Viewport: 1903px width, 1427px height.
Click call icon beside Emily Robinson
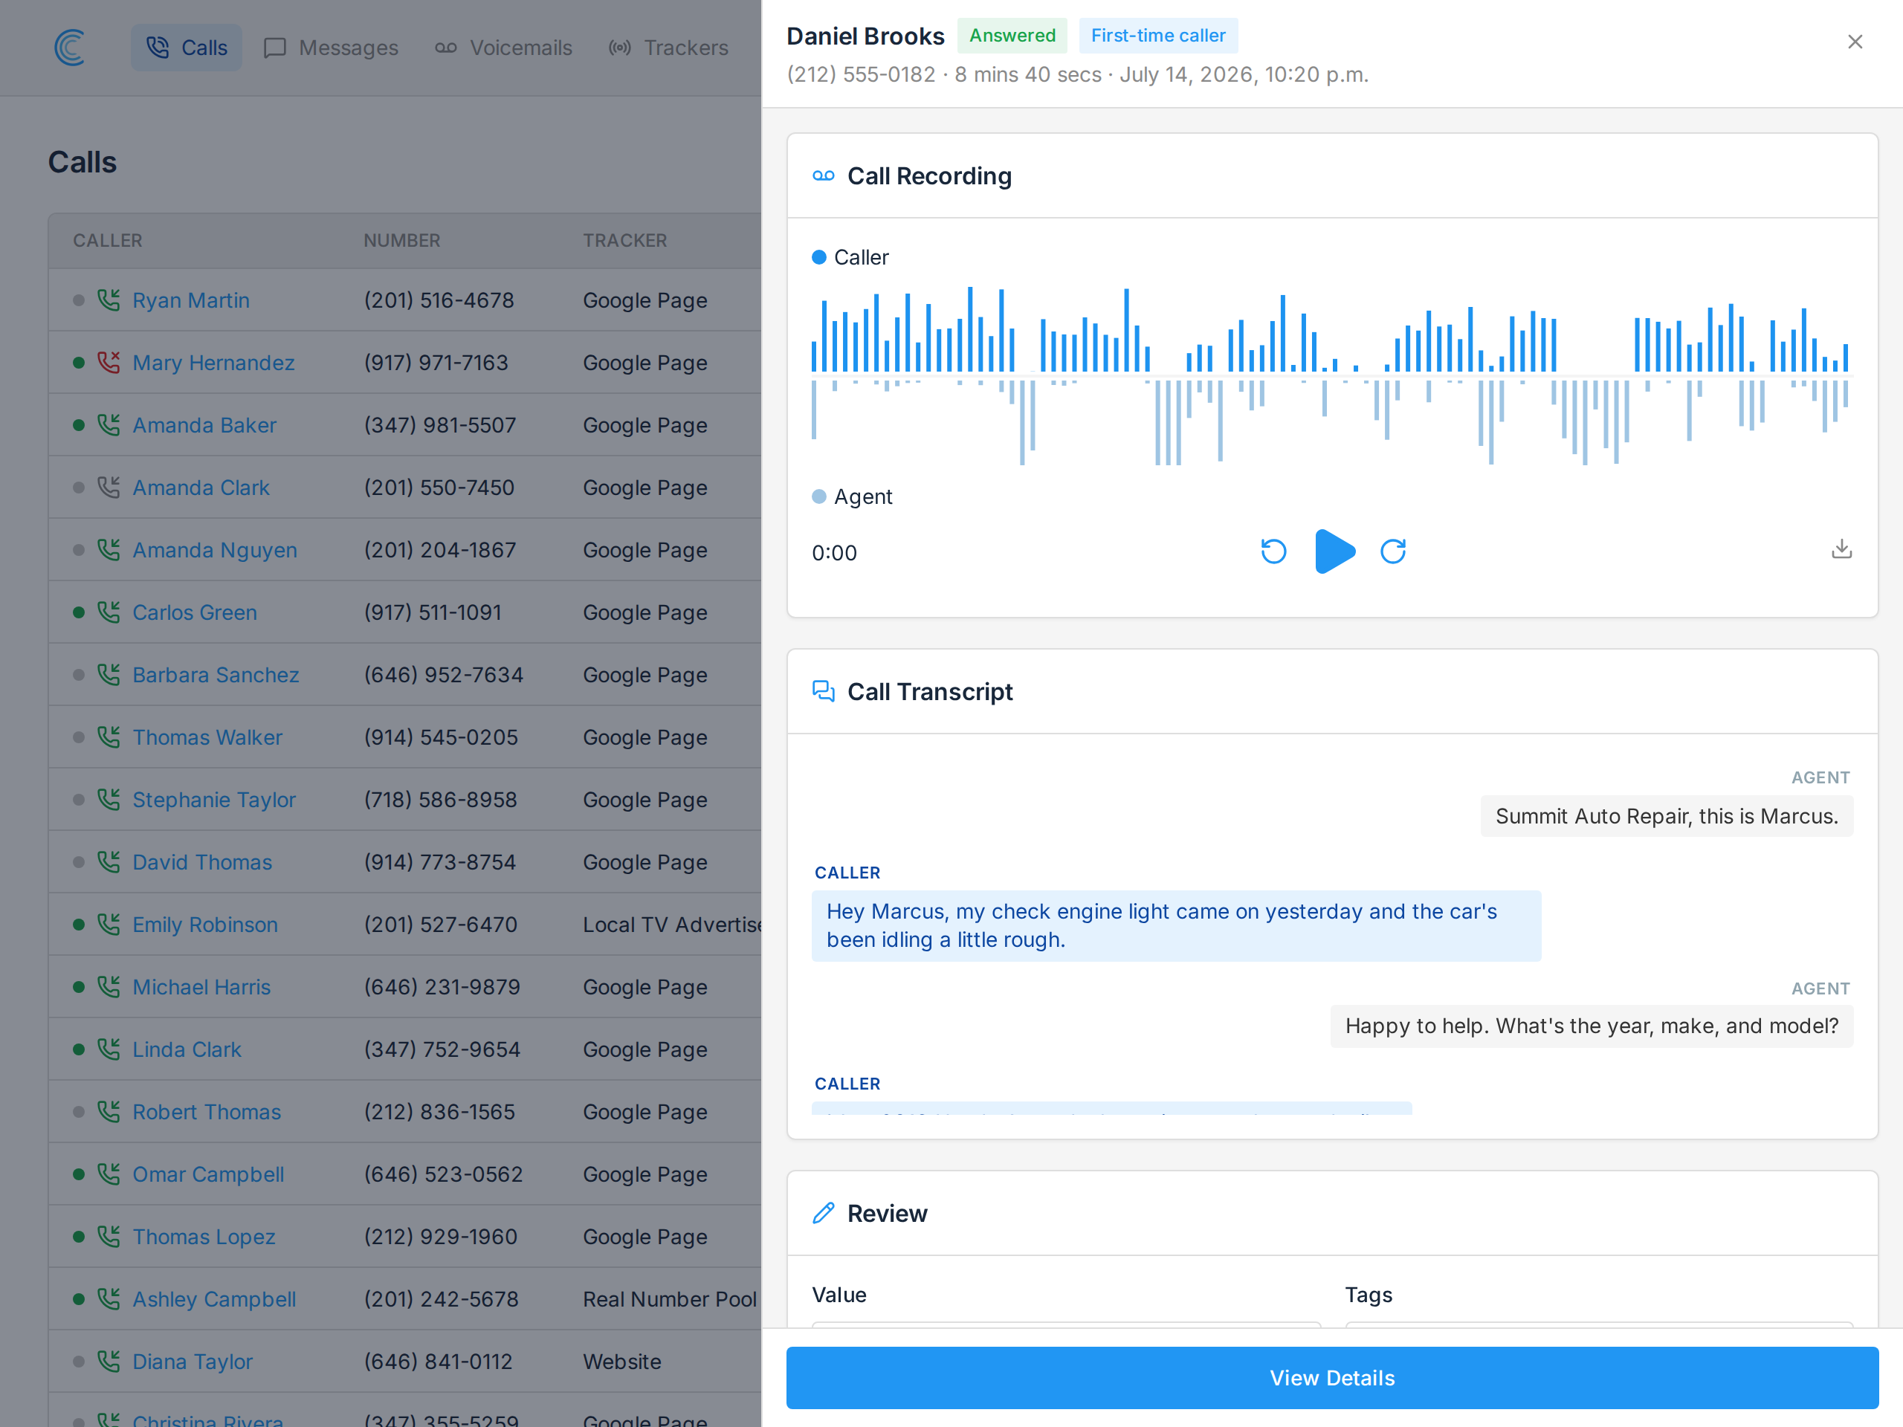pyautogui.click(x=109, y=924)
